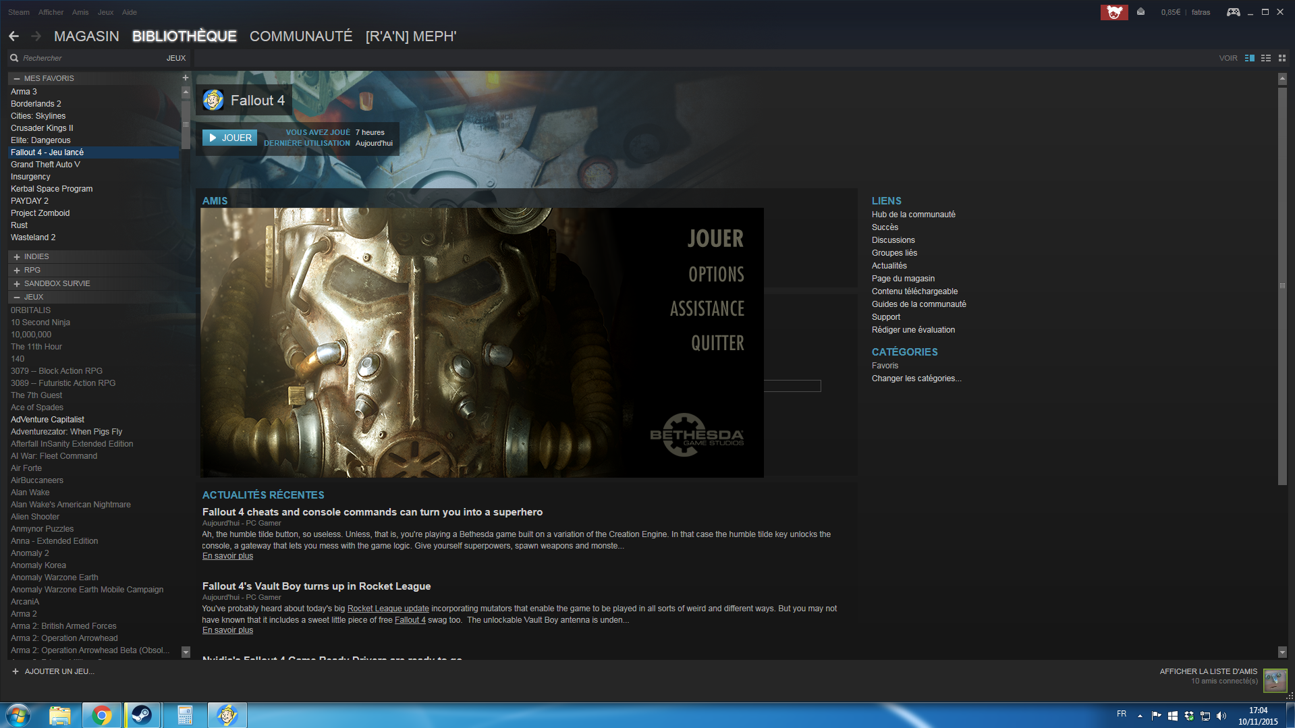This screenshot has width=1295, height=728.
Task: Open the Jeux menu
Action: click(105, 12)
